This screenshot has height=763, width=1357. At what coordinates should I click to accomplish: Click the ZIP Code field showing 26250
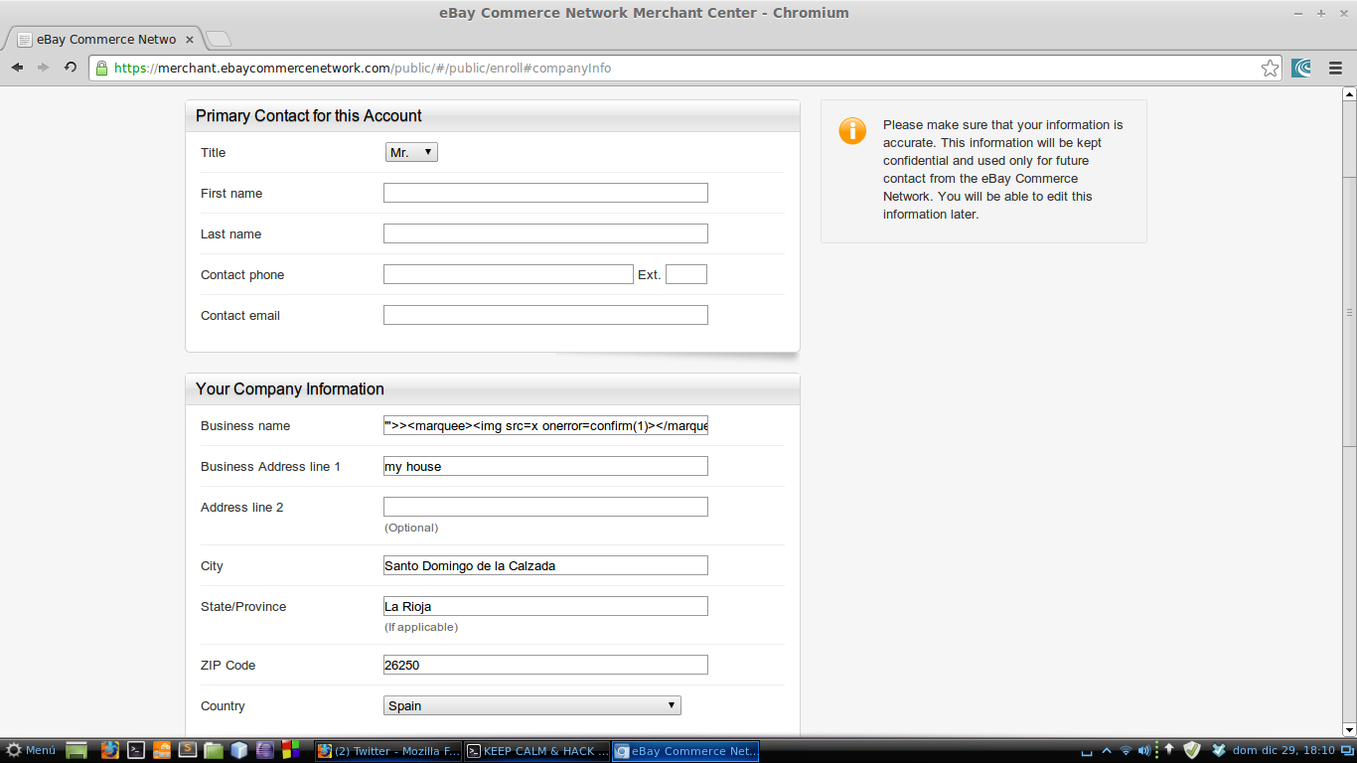[x=545, y=665]
